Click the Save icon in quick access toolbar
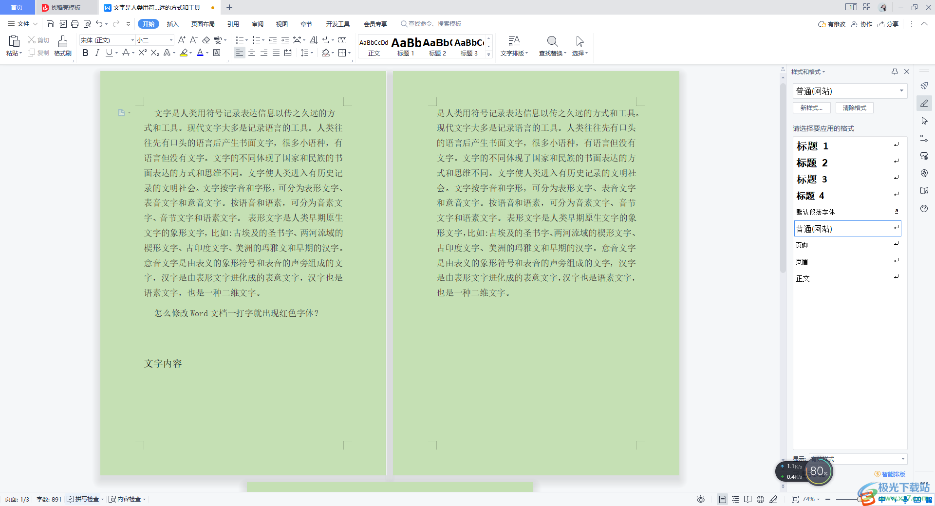 pos(50,24)
